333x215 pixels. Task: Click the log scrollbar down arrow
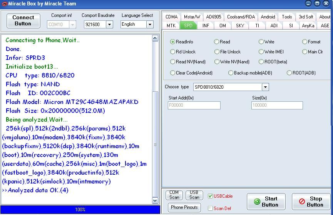(x=155, y=200)
